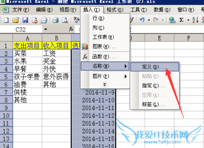
Task: Open the 工具(T) menu
Action: 139,10
